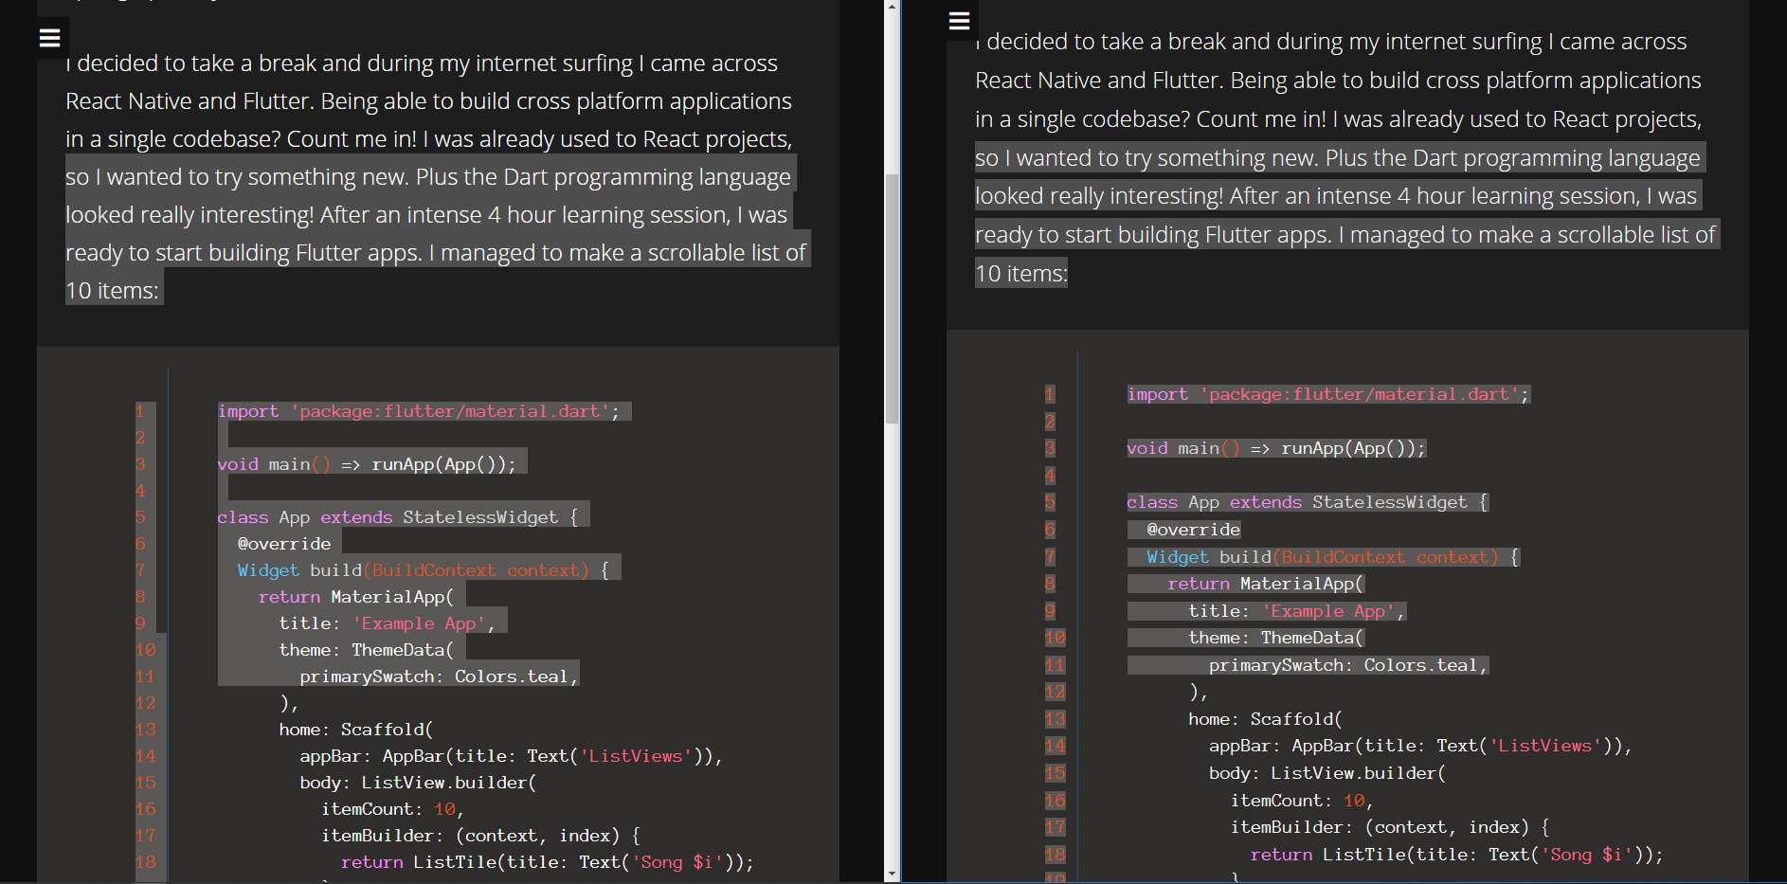Click line number 10 in the right code gutter
This screenshot has width=1787, height=884.
pyautogui.click(x=1055, y=638)
